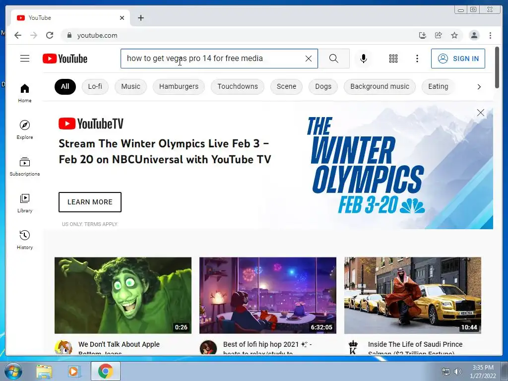Open Windows Media Player from taskbar
This screenshot has width=508, height=381.
click(x=74, y=372)
